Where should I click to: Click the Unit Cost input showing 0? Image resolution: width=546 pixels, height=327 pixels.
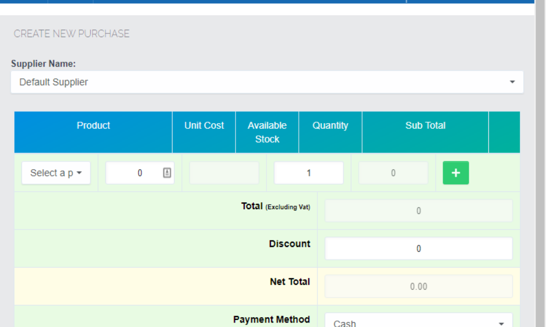pyautogui.click(x=137, y=173)
